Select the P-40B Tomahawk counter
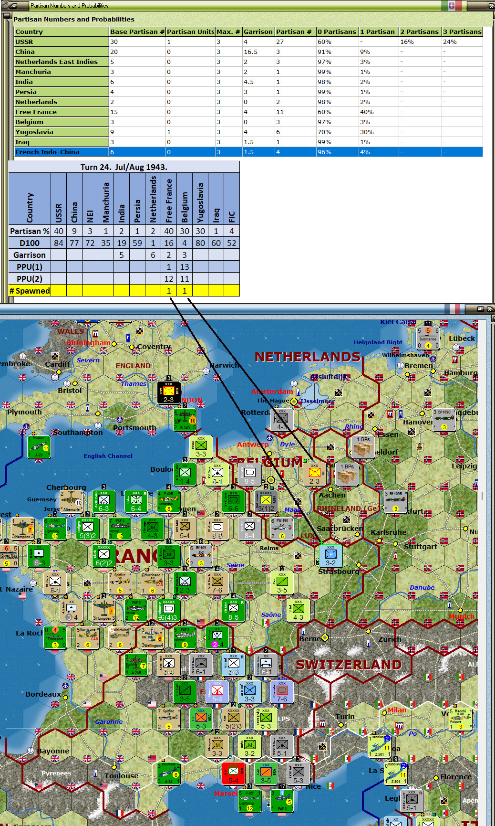The width and height of the screenshot is (495, 826). (x=168, y=502)
